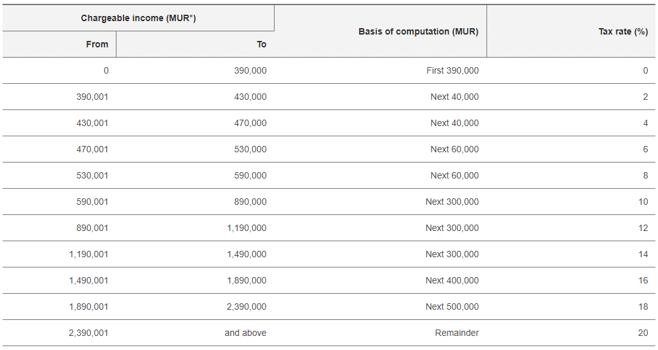This screenshot has height=350, width=658.
Task: Click the To column header
Action: point(195,45)
